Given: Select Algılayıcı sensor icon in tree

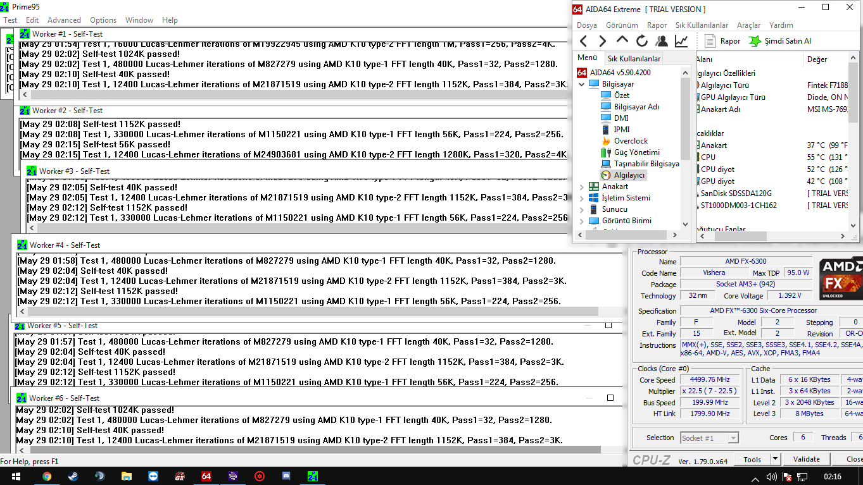Looking at the screenshot, I should click(x=605, y=175).
